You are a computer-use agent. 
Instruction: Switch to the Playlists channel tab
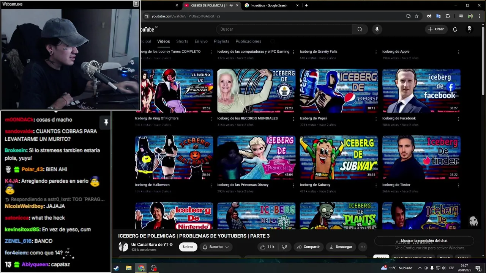click(221, 41)
